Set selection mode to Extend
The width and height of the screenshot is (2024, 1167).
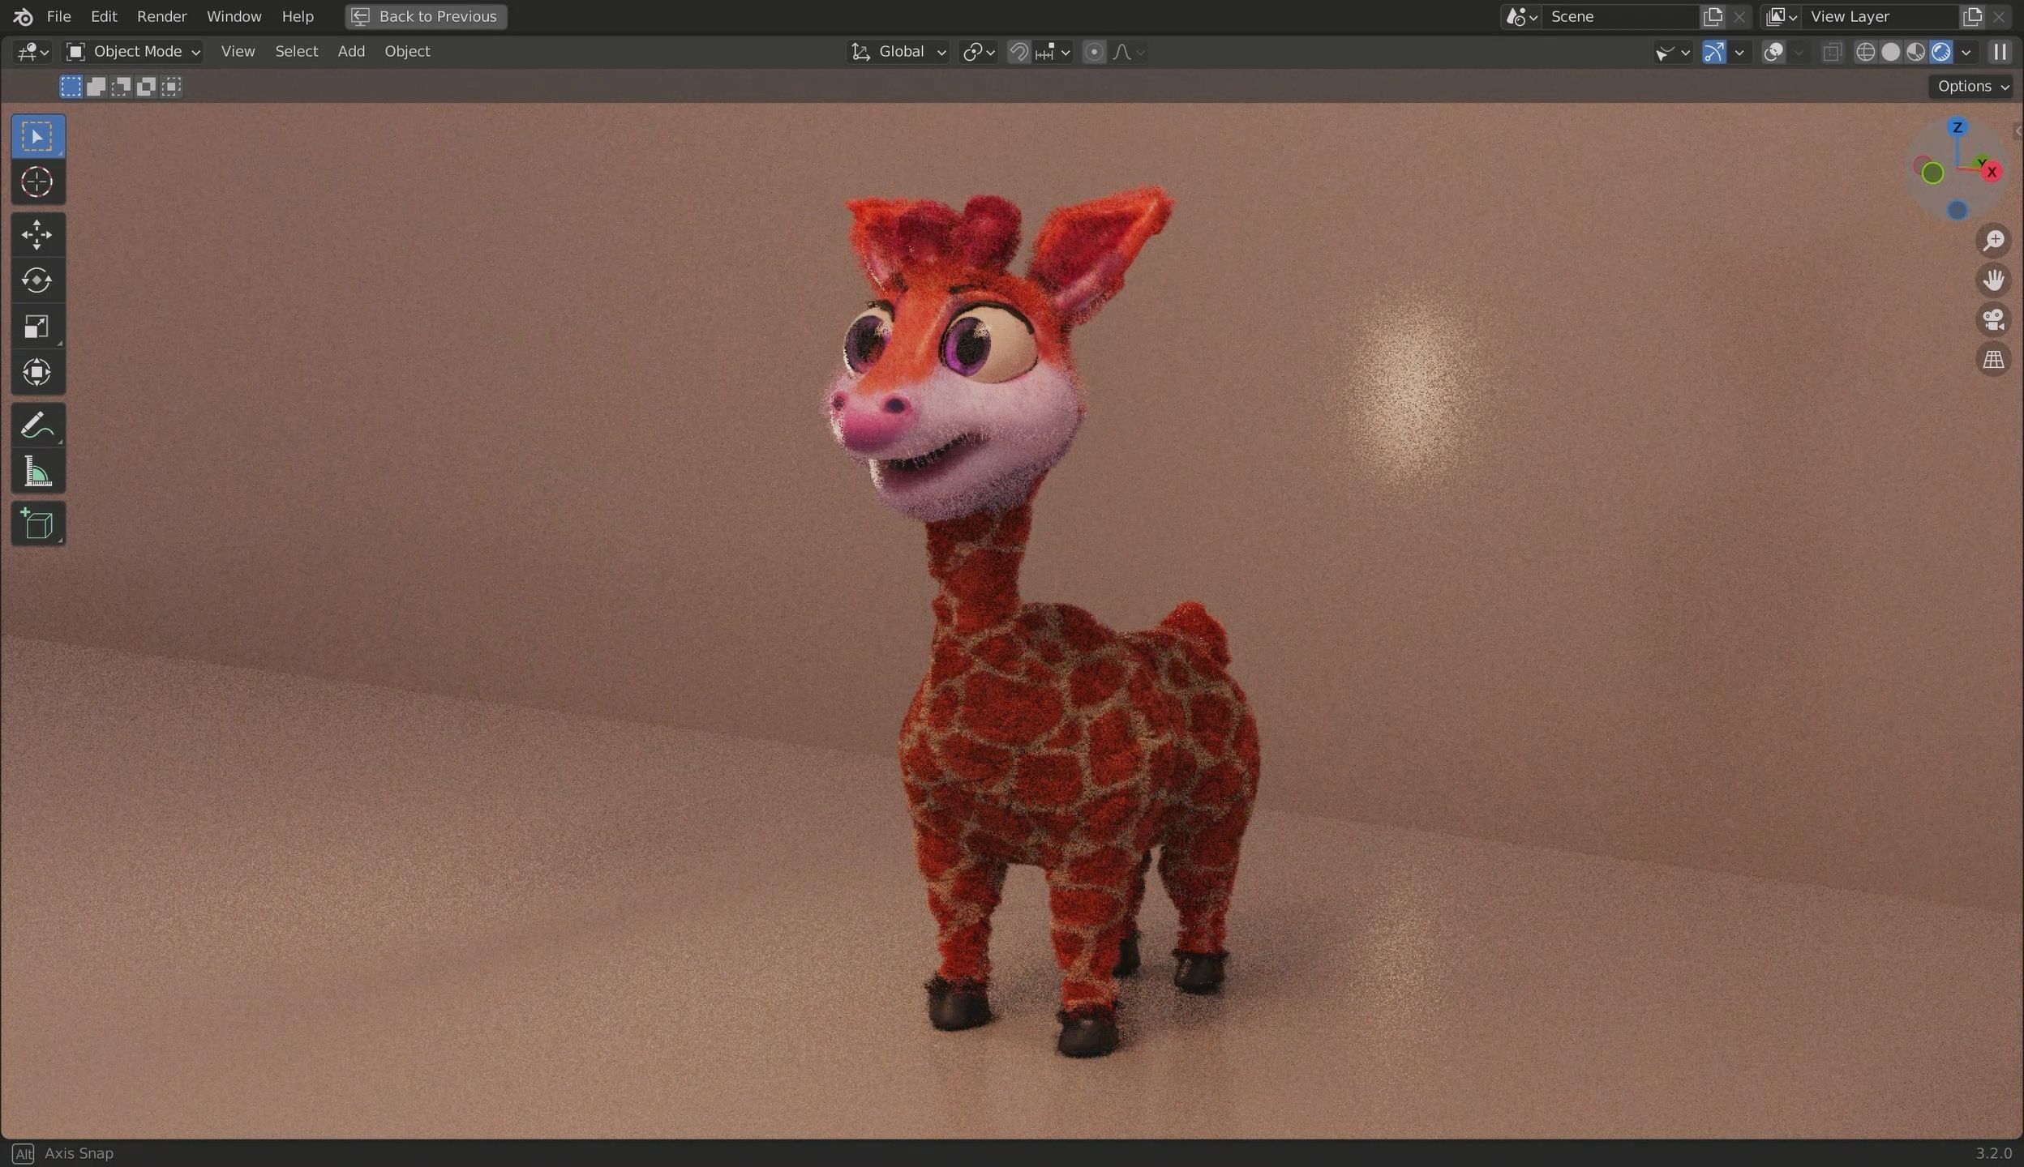[x=96, y=87]
